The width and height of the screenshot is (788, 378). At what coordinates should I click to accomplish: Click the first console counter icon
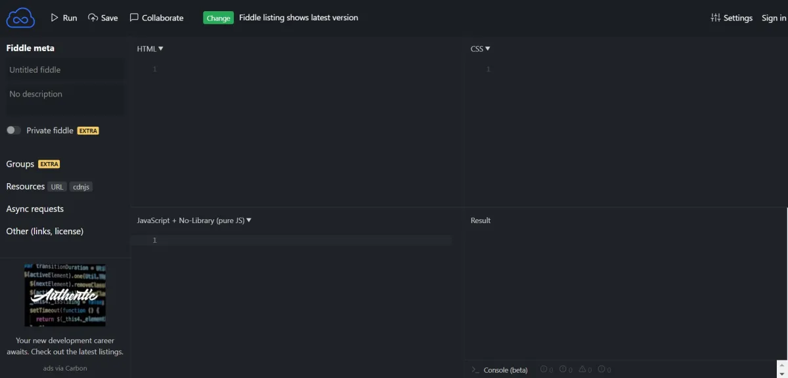pyautogui.click(x=544, y=369)
